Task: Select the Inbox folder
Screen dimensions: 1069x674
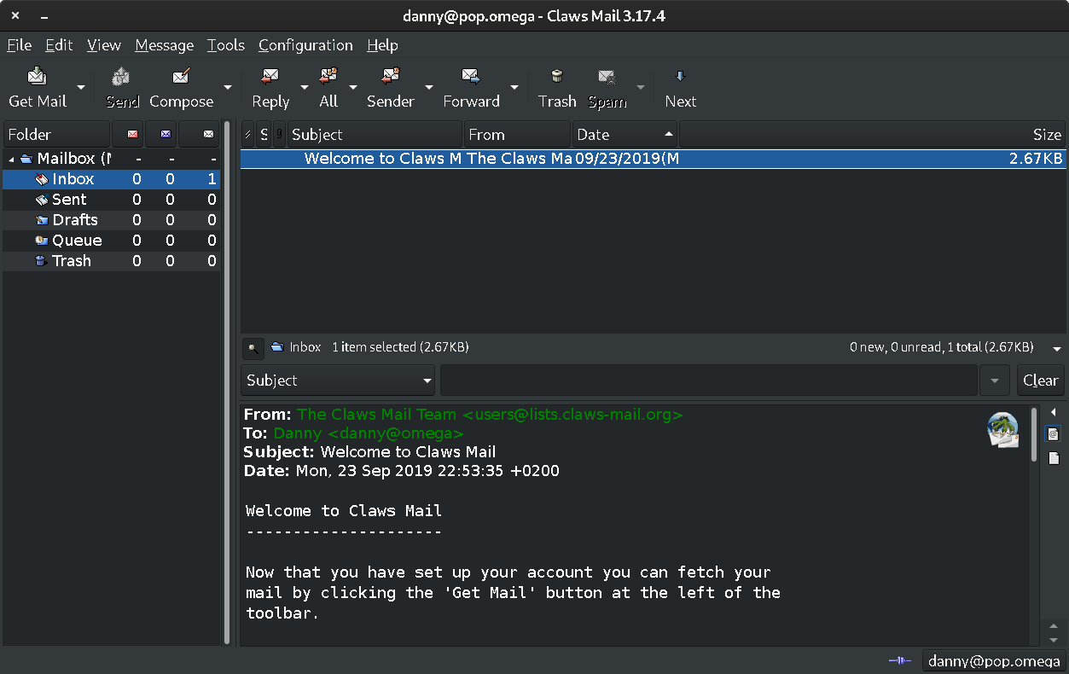Action: click(x=111, y=179)
